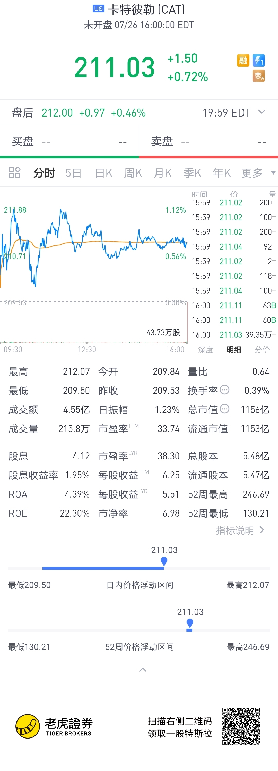
Task: Tap info icon next to 总市值
Action: (x=224, y=409)
